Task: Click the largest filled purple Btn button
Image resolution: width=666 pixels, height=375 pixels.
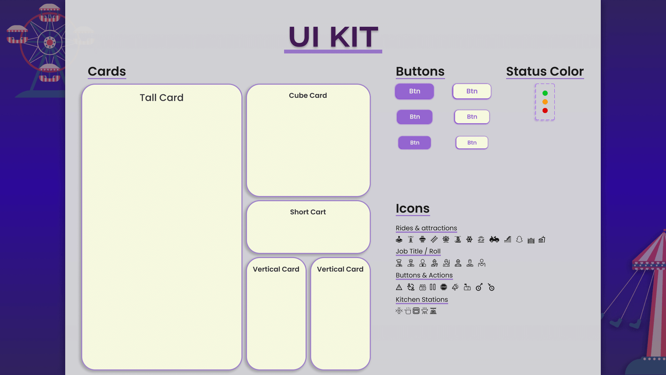Action: [414, 91]
